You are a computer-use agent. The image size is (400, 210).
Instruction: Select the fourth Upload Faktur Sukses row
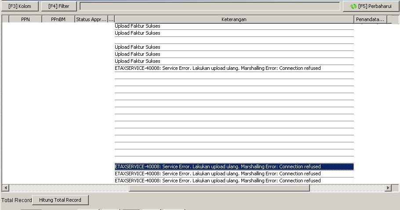234,54
